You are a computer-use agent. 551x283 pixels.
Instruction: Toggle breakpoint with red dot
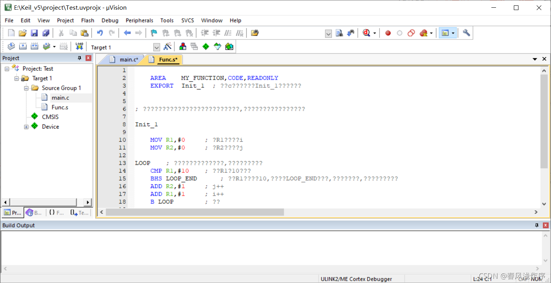(x=388, y=33)
